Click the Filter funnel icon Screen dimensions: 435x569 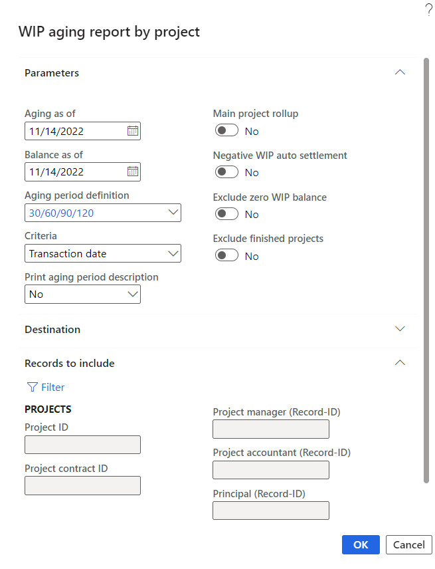click(x=32, y=387)
